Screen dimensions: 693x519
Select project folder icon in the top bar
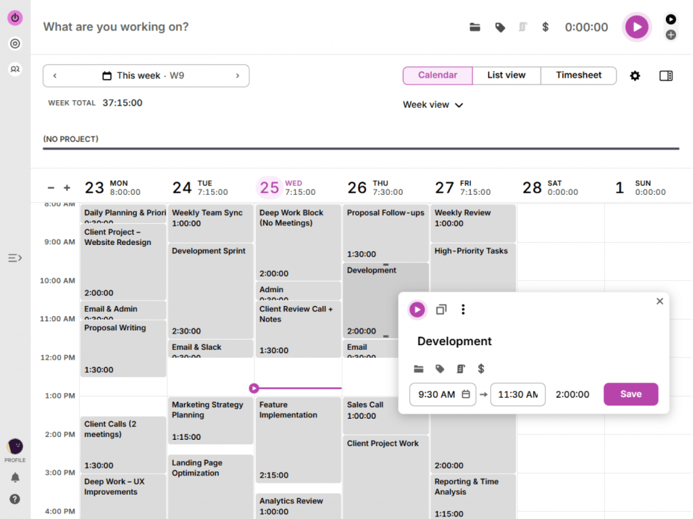click(x=475, y=27)
